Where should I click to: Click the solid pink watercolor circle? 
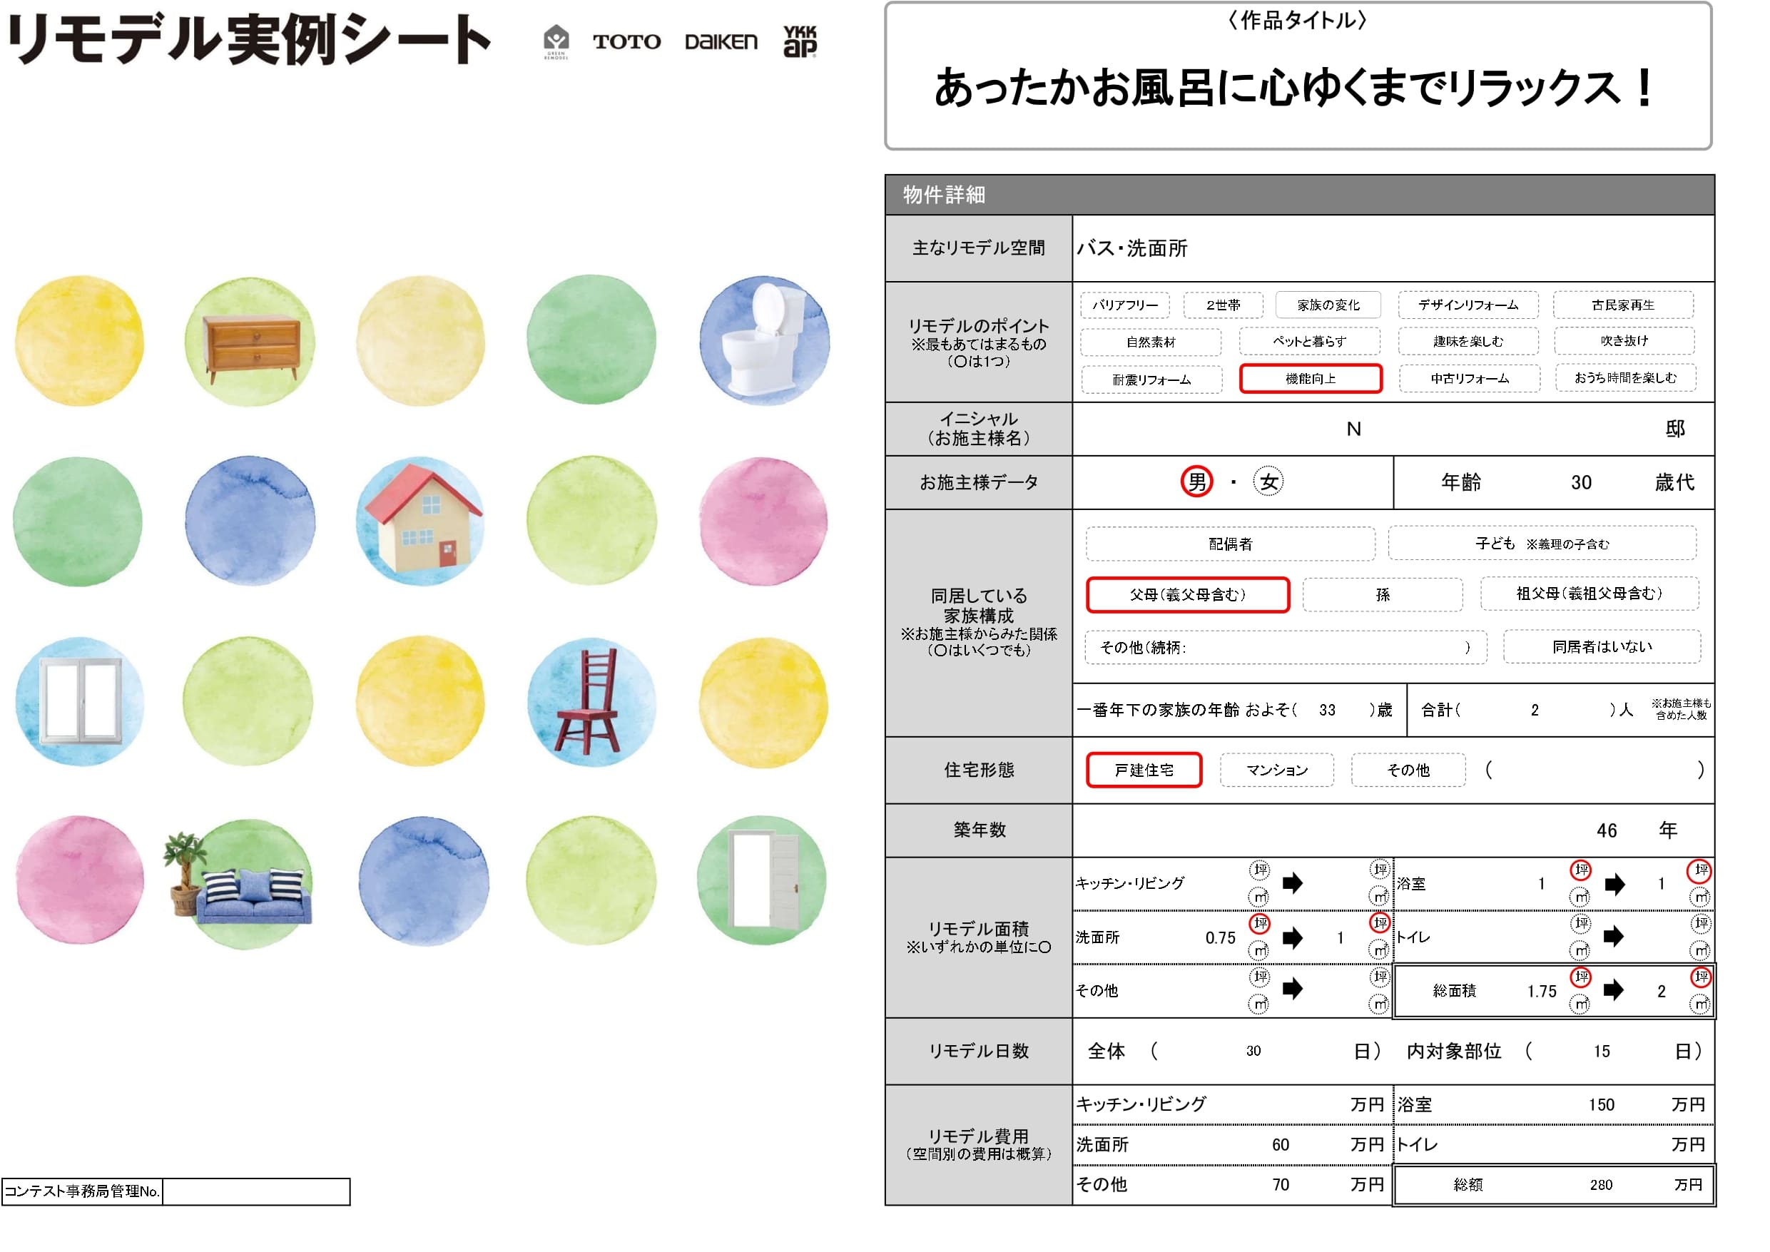point(763,521)
